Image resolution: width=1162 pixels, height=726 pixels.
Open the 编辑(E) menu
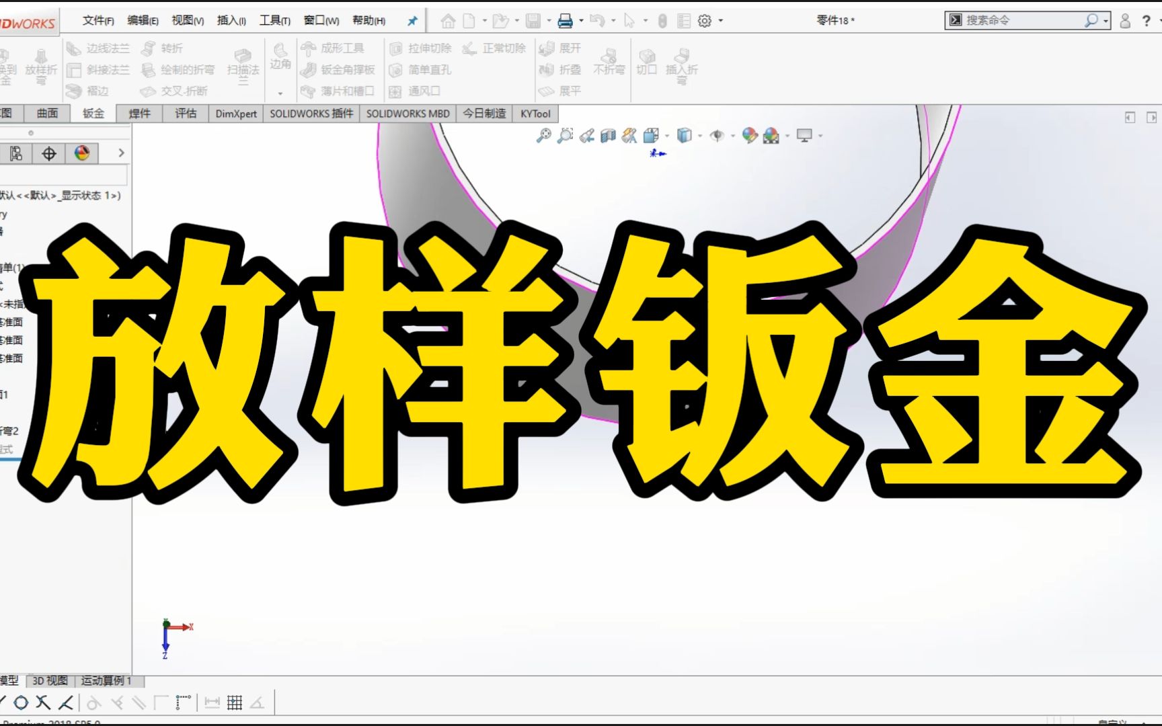point(143,21)
